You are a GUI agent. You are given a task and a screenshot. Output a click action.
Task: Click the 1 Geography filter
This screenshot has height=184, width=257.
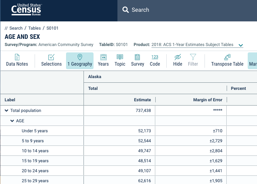pyautogui.click(x=80, y=60)
